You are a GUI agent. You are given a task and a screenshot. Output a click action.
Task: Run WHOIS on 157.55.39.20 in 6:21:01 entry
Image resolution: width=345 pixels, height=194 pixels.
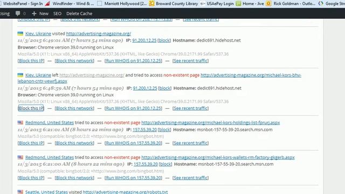133,143
